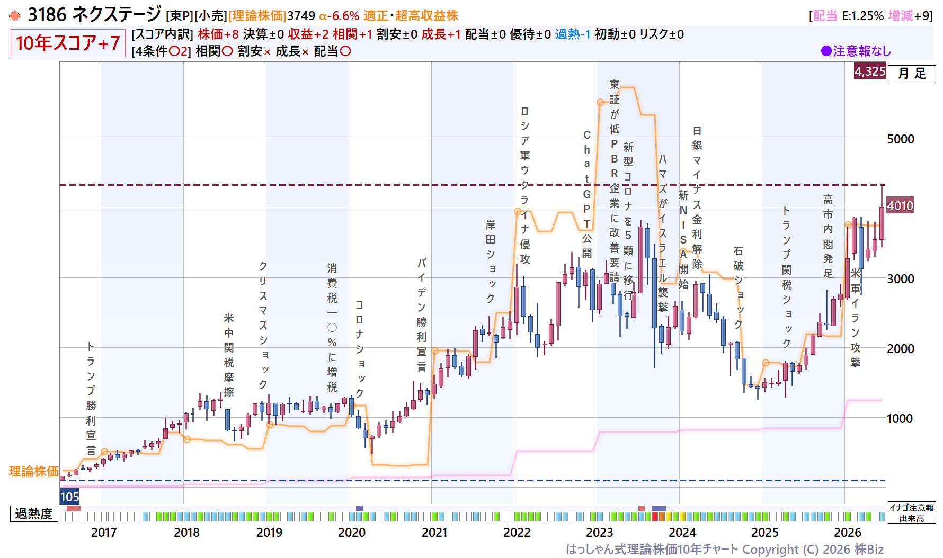Select the 5000 price axis label

point(901,139)
